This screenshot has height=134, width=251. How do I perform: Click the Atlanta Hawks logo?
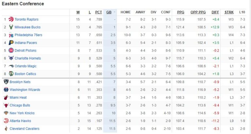click(6, 121)
